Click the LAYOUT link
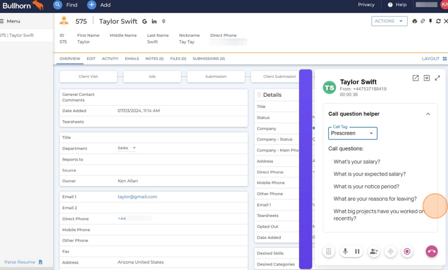Image resolution: width=448 pixels, height=270 pixels. click(x=430, y=59)
